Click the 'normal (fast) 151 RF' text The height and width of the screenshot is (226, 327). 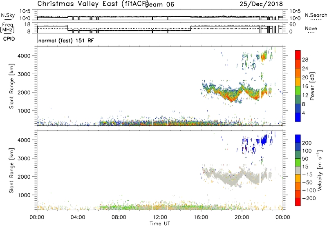(x=66, y=40)
